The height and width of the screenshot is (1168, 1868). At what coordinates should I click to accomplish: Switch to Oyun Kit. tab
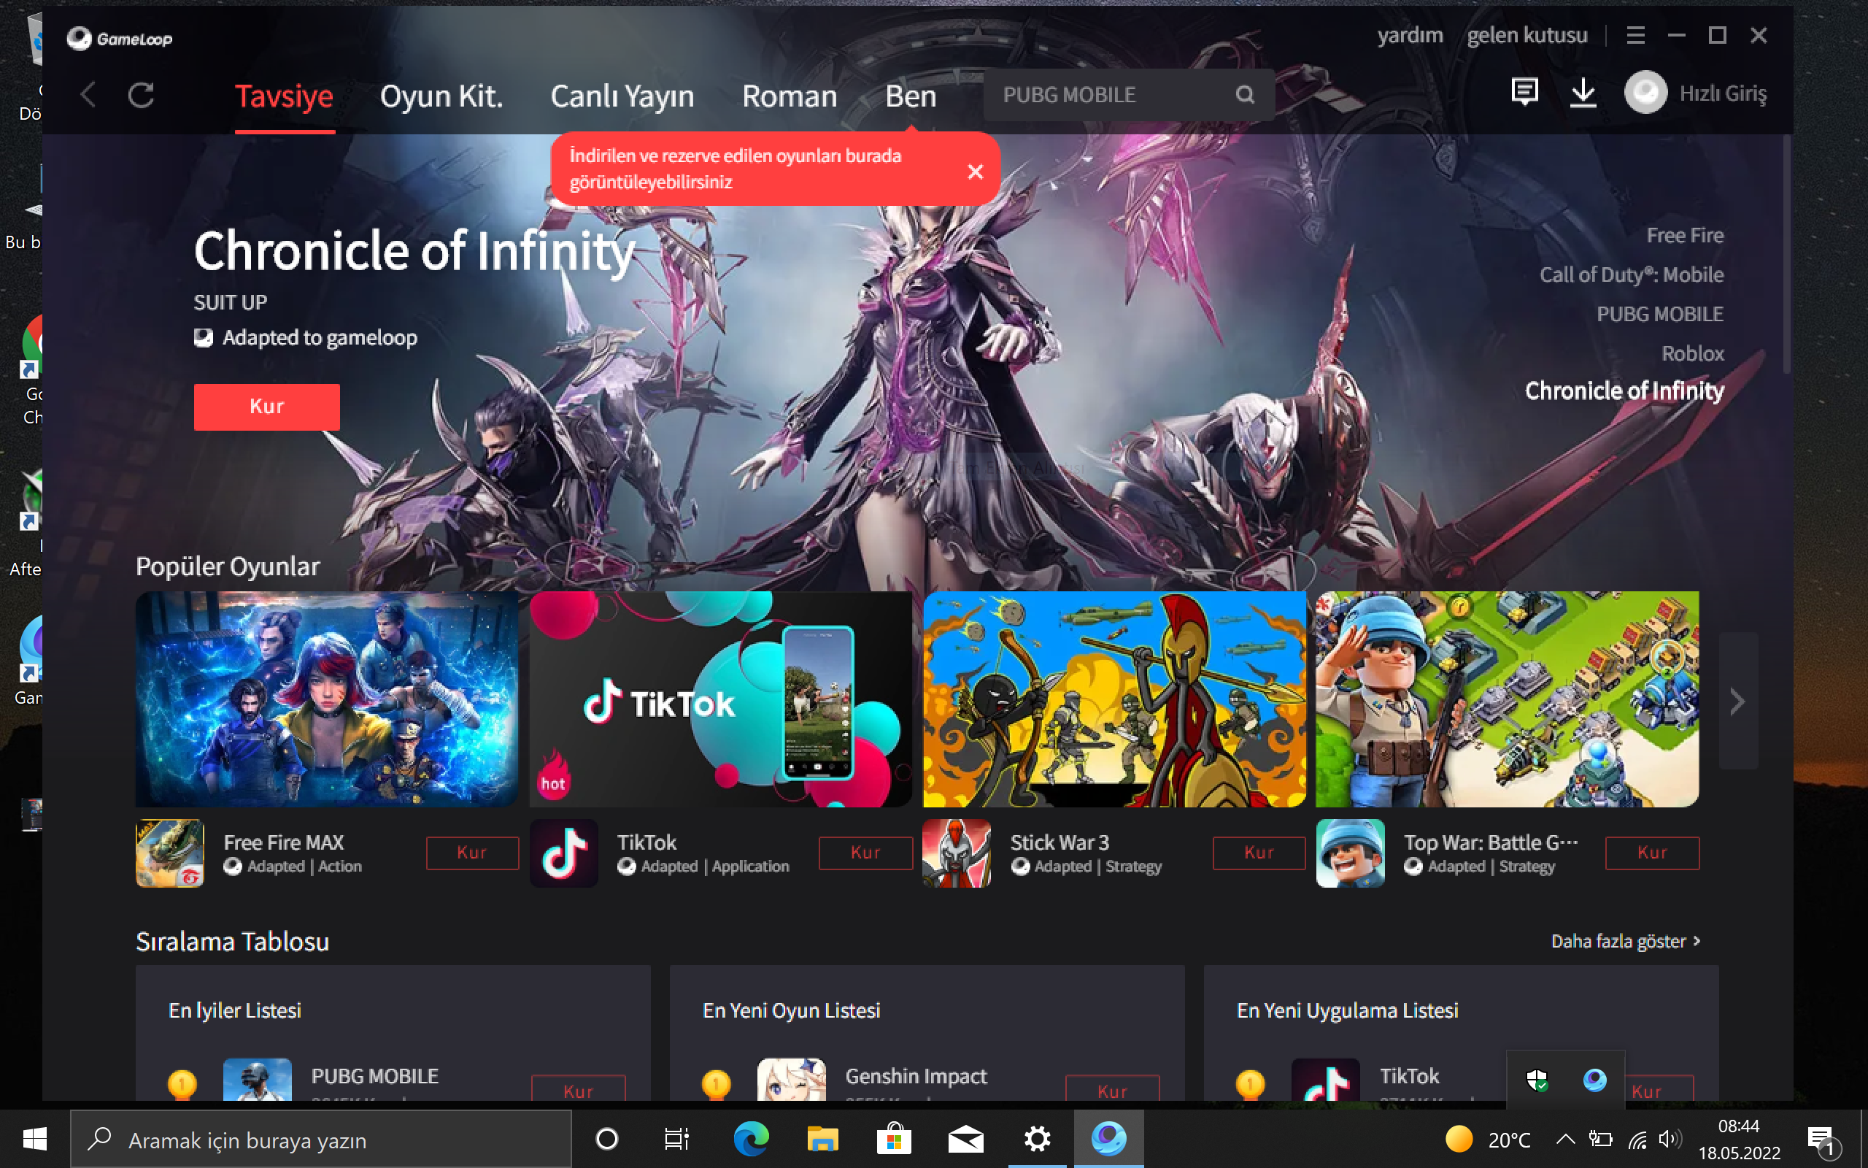[x=441, y=96]
